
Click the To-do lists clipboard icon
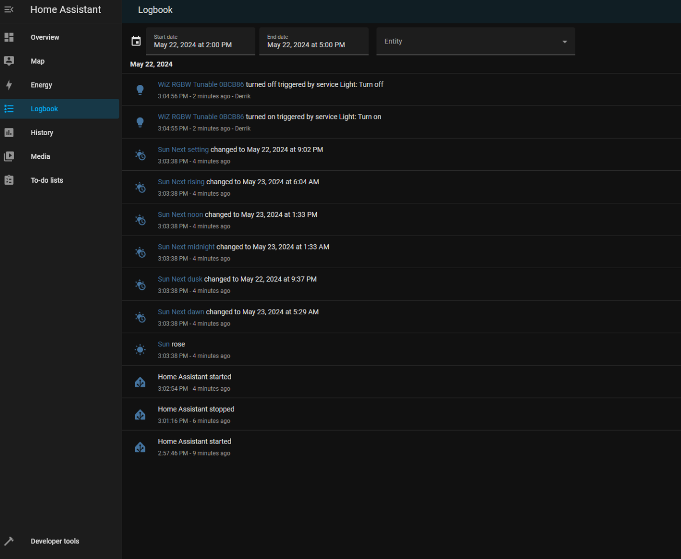click(x=9, y=180)
